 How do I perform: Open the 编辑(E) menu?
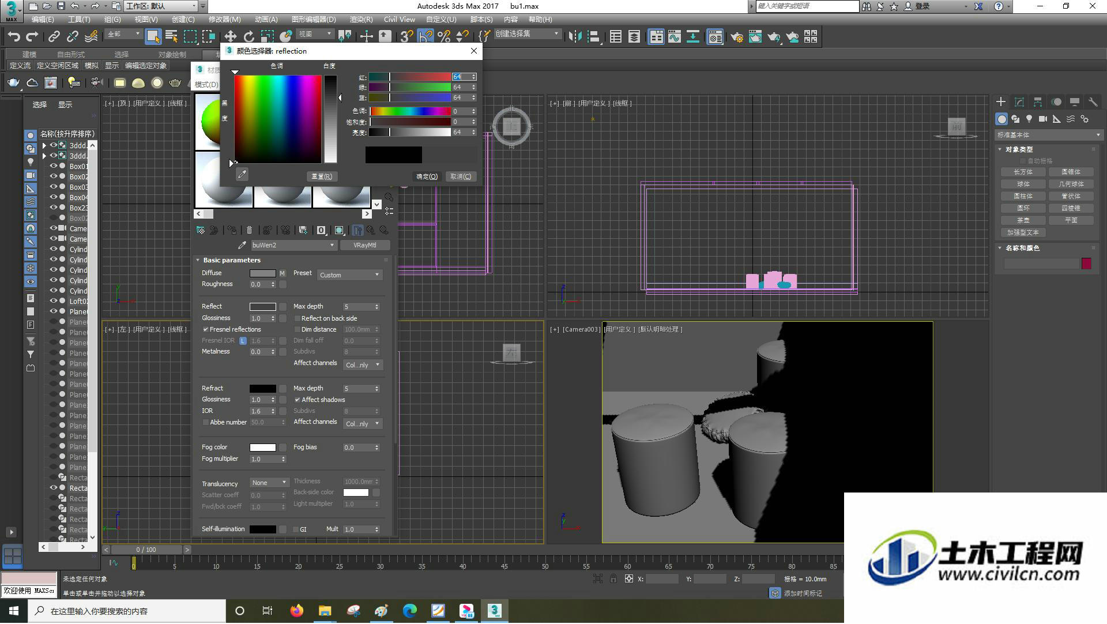click(x=43, y=20)
